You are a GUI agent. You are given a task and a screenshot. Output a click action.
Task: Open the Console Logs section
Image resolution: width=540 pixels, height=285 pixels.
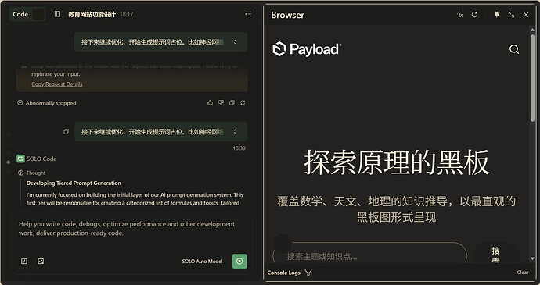click(284, 273)
